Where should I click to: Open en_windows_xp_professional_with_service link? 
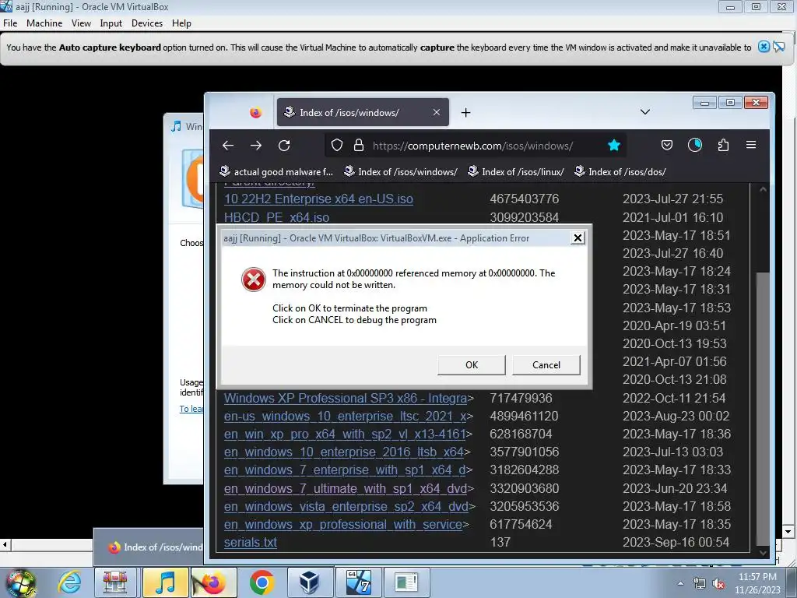(x=343, y=524)
